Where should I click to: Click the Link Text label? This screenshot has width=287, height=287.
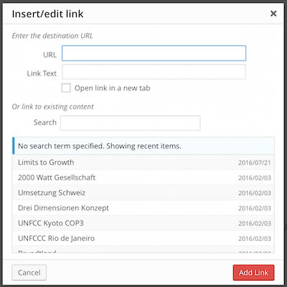click(x=42, y=73)
